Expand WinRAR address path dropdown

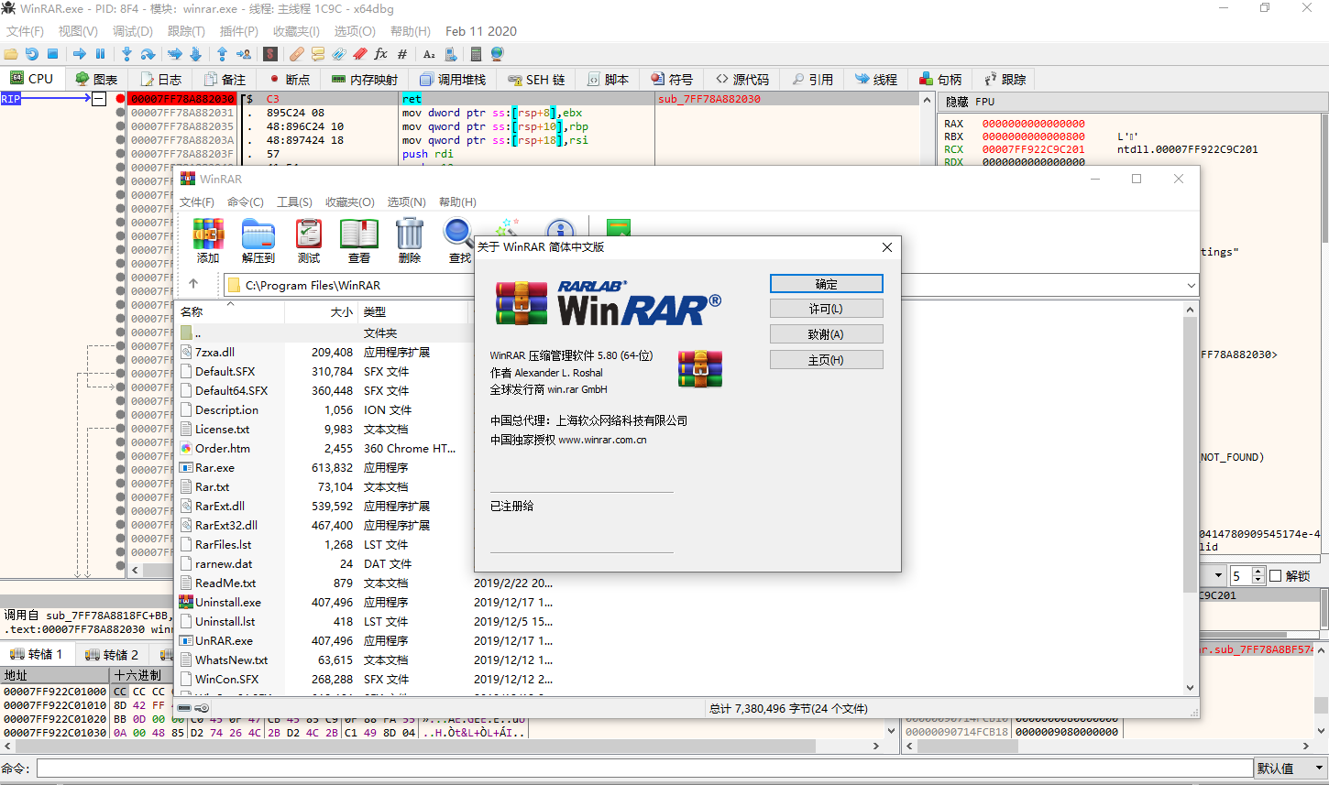tap(1191, 285)
